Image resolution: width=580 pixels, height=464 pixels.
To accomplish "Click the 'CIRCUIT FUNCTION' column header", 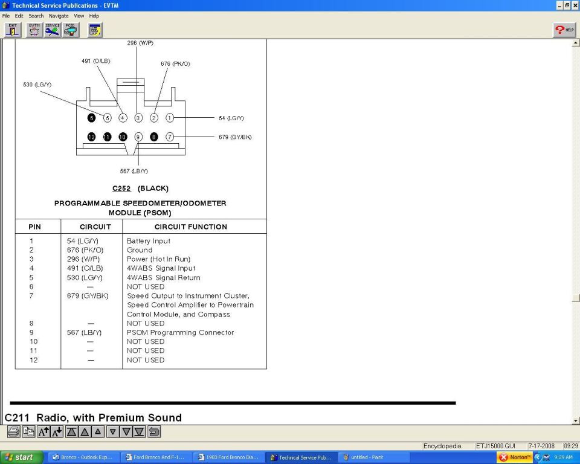I will click(191, 227).
